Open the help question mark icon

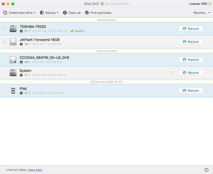(x=206, y=170)
